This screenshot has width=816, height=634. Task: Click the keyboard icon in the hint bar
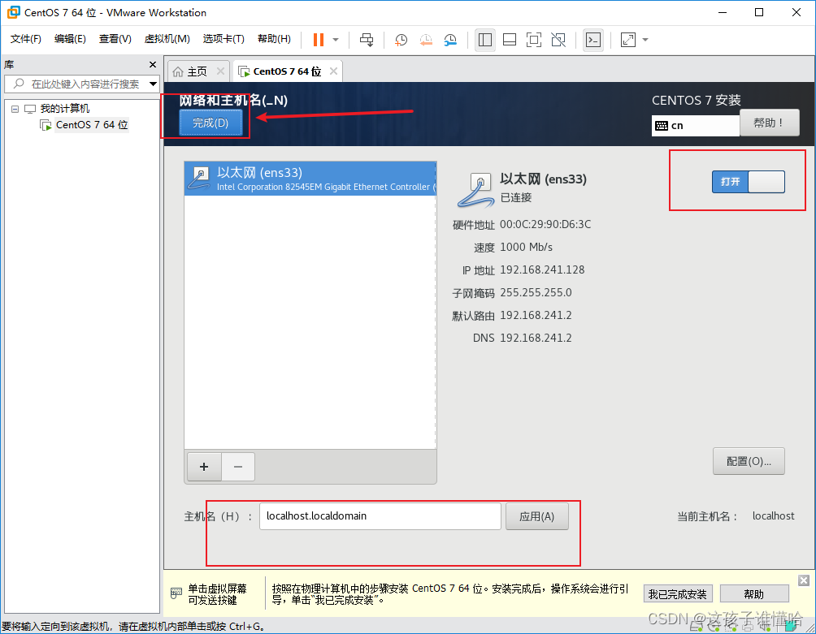point(176,593)
